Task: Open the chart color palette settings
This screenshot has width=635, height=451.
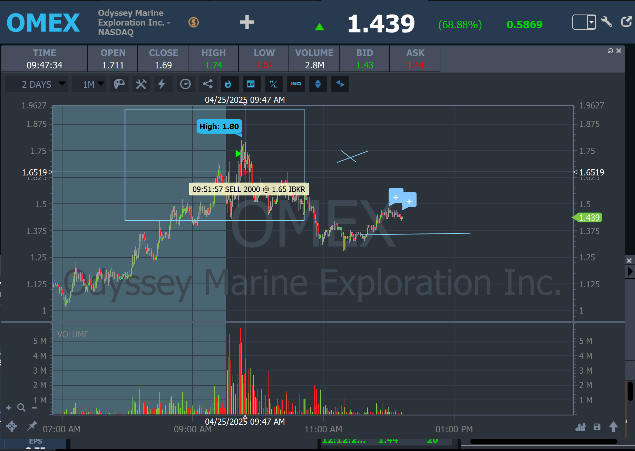Action: 119,84
